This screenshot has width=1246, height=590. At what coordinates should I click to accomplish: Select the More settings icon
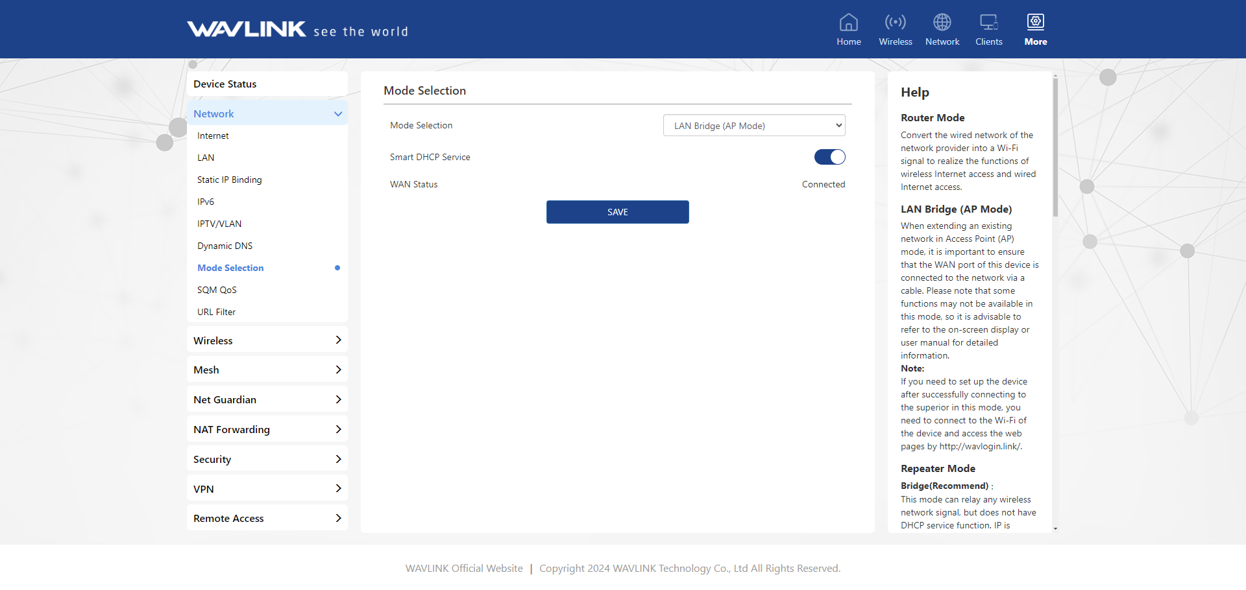click(x=1035, y=23)
